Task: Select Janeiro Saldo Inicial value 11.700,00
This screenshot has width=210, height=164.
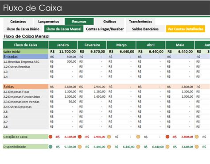Action: pyautogui.click(x=67, y=52)
